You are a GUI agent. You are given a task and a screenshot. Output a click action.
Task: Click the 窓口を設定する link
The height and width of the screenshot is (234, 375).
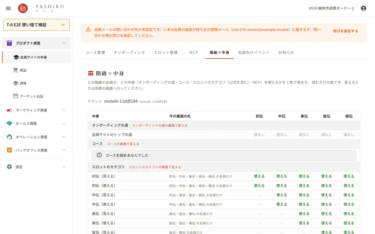pos(345,31)
